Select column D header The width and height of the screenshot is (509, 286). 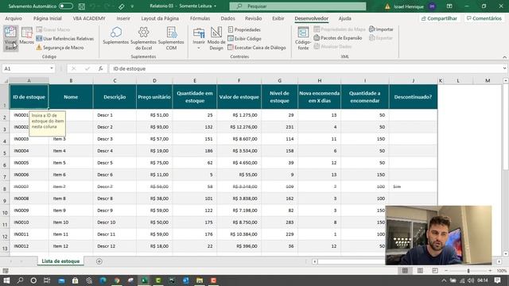pyautogui.click(x=154, y=80)
